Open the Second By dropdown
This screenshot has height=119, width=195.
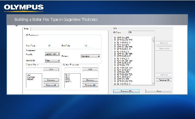click(52, 61)
